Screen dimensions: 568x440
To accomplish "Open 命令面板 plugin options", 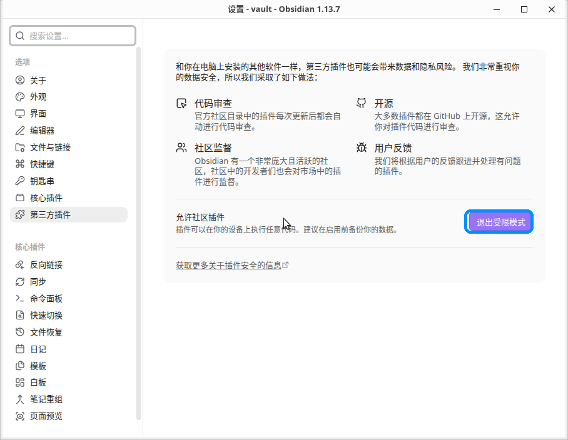I will [69, 299].
